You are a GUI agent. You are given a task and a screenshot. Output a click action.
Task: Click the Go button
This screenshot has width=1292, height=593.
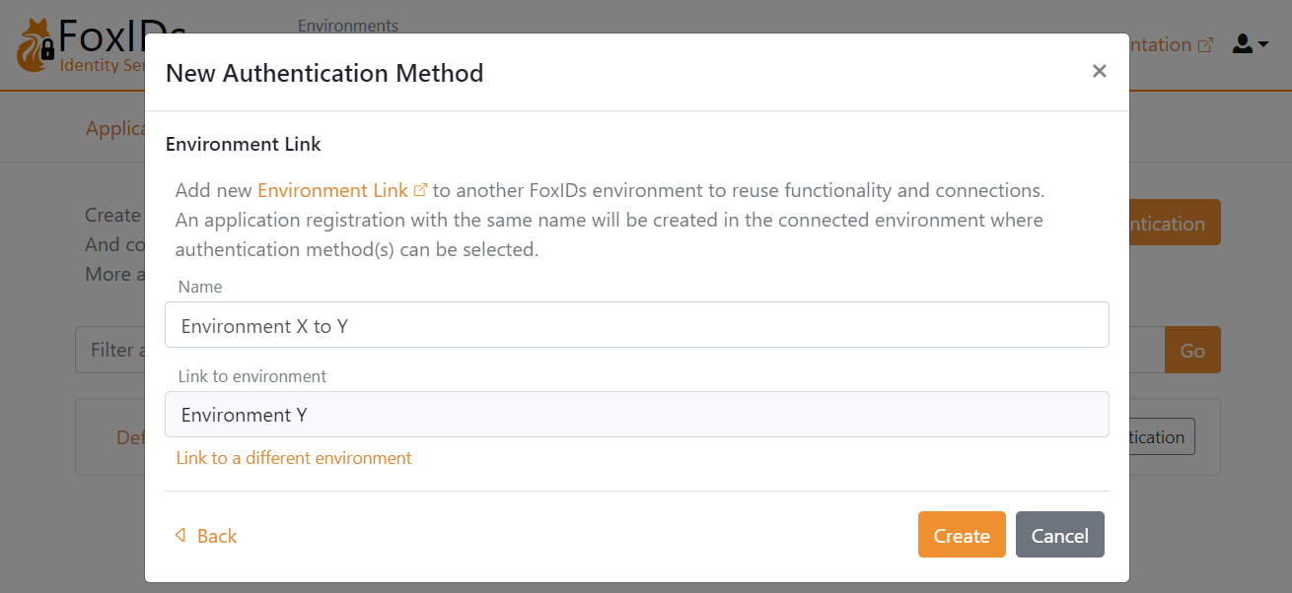[x=1192, y=350]
